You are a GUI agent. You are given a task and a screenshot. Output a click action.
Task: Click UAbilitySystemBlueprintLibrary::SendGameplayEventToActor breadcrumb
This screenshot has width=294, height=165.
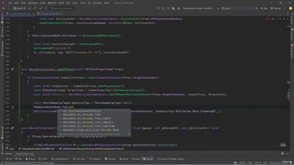coord(91,149)
